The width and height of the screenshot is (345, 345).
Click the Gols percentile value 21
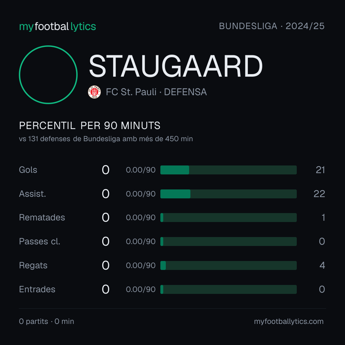(320, 170)
